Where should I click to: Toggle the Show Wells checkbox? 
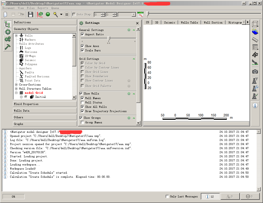click(81, 94)
